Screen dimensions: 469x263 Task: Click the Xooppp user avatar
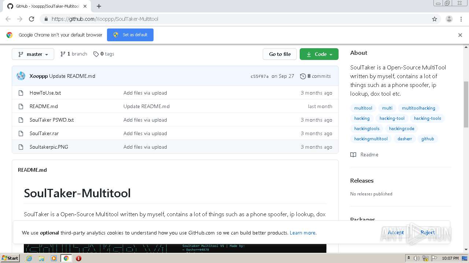[x=21, y=76]
